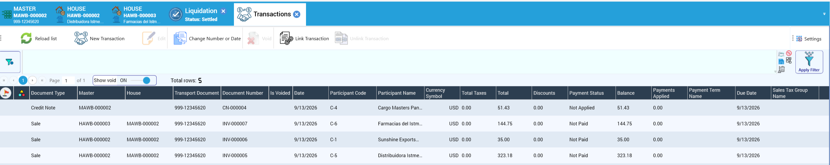Sort by Total Taxes column
The height and width of the screenshot is (165, 830).
[x=478, y=93]
